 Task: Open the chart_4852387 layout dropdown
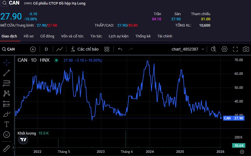point(188,49)
